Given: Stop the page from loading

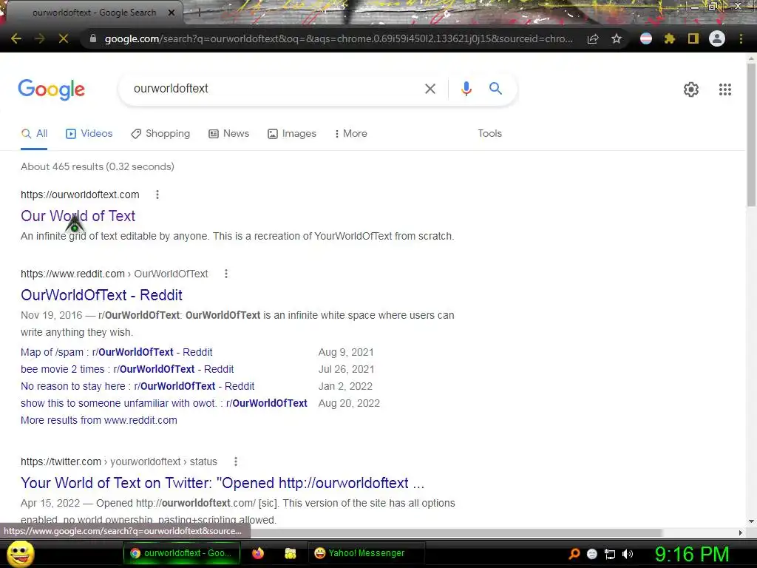Looking at the screenshot, I should point(64,38).
